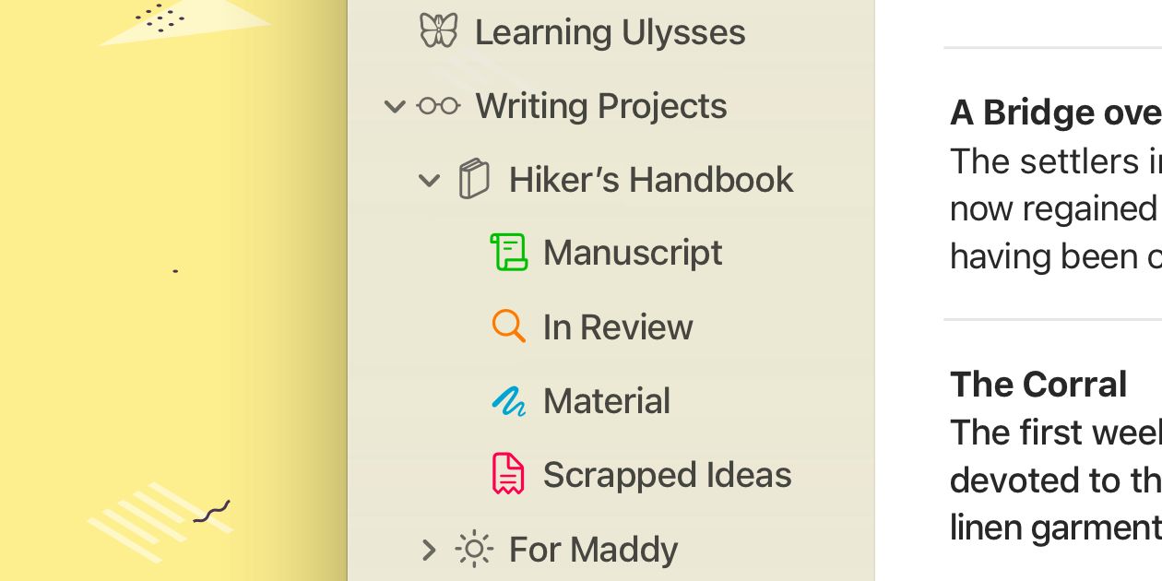This screenshot has height=581, width=1162.
Task: Click the orange magnifier In Review icon
Action: click(x=508, y=326)
